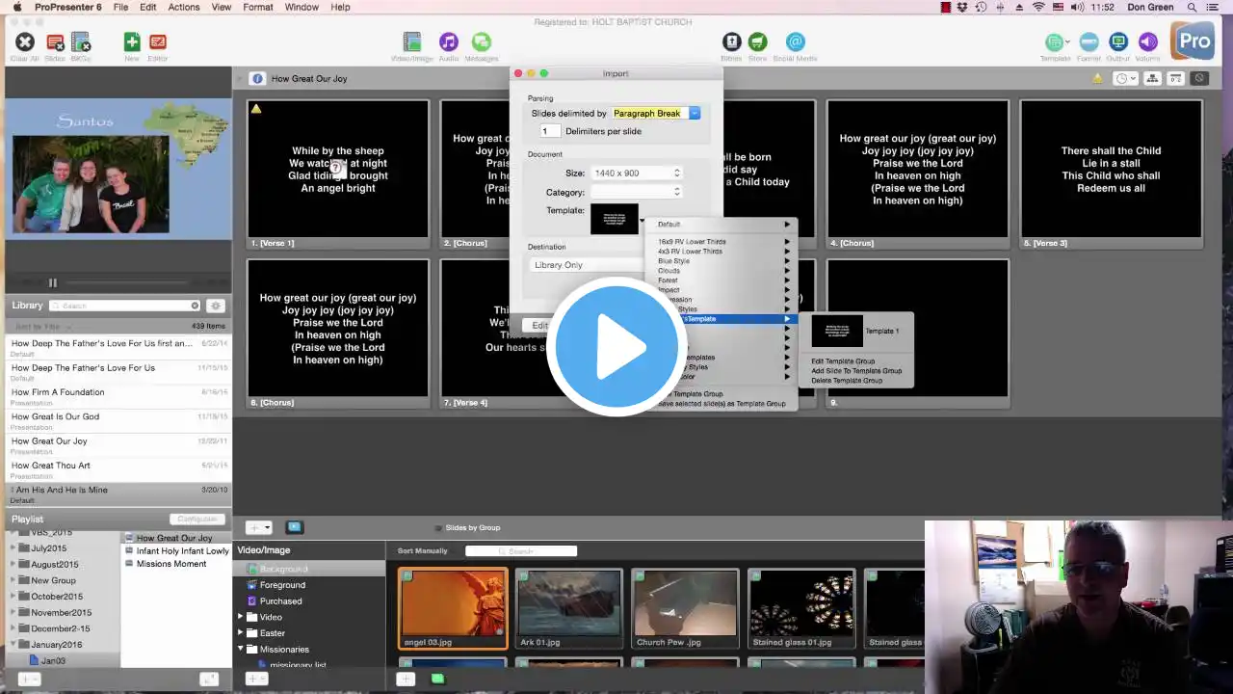Click the Social Media icon
The width and height of the screenshot is (1233, 694).
795,42
